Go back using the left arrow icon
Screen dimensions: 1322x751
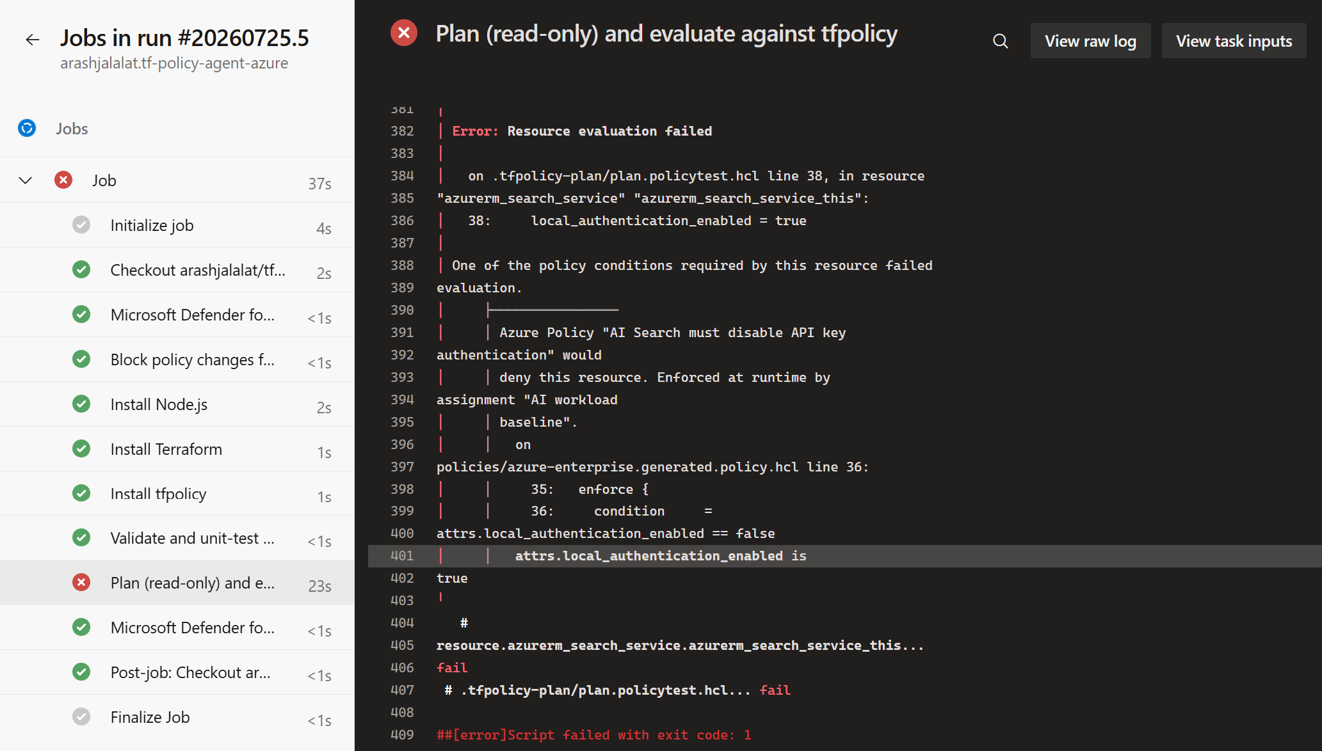click(x=32, y=40)
